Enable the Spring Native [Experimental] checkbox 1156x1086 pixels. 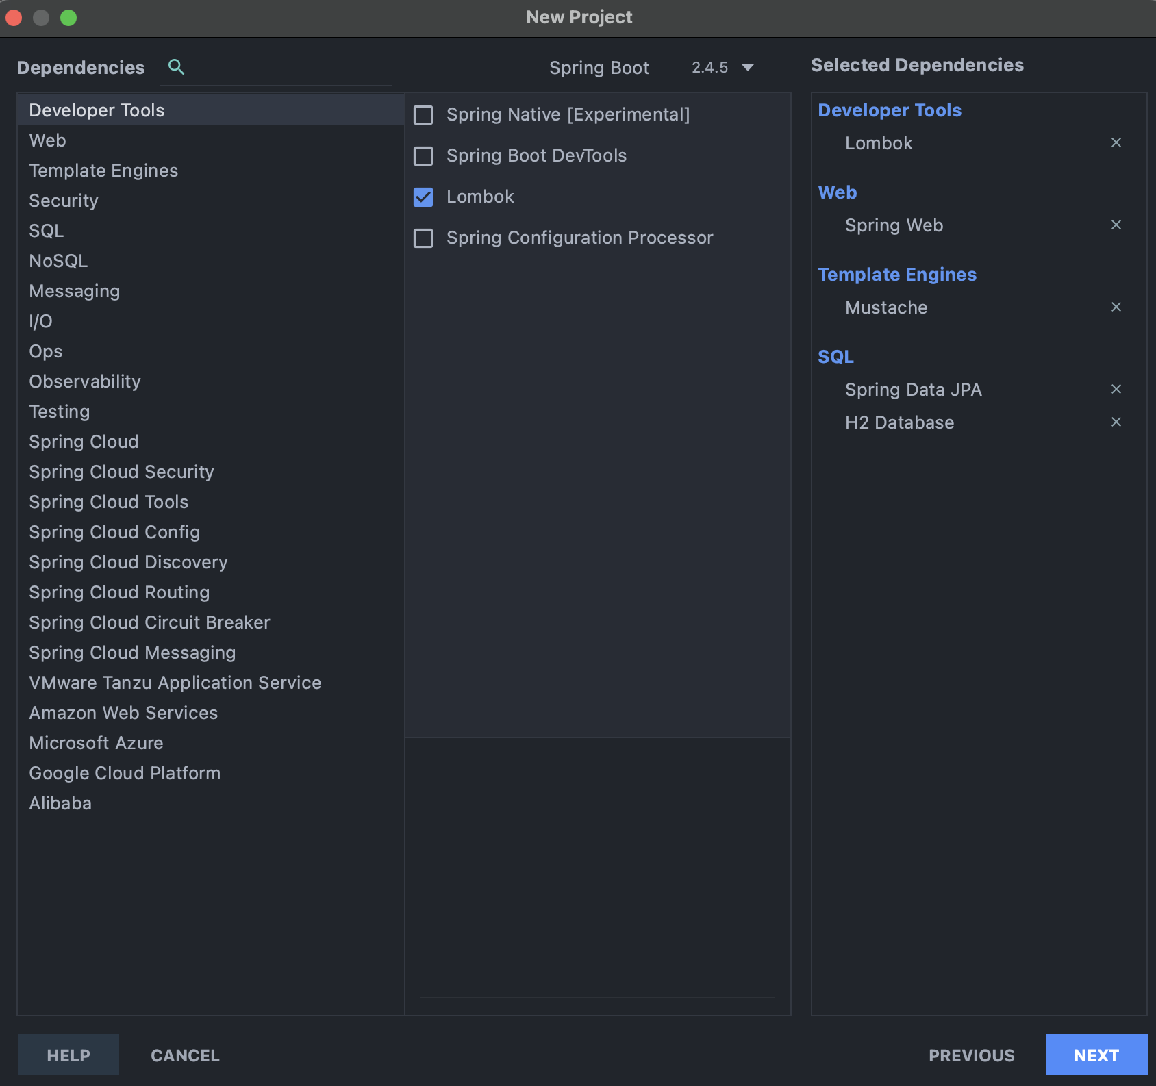pos(423,115)
